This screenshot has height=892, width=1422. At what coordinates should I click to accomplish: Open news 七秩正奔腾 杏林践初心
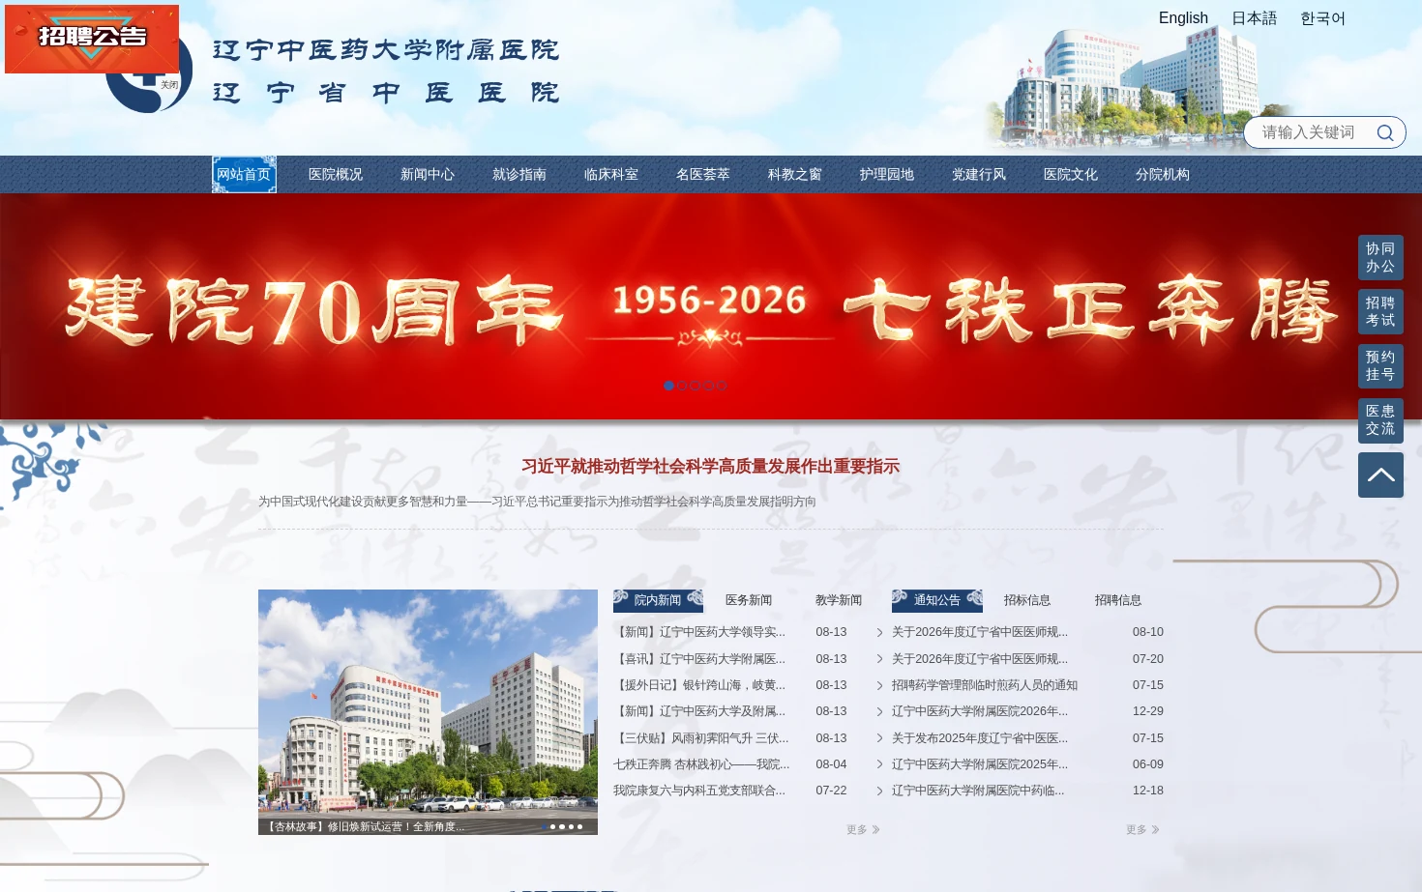point(701,764)
